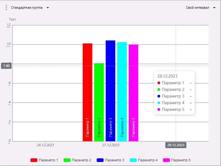The image size is (221, 166).
Task: Click the Параметр 1 legend label
Action: point(48,160)
